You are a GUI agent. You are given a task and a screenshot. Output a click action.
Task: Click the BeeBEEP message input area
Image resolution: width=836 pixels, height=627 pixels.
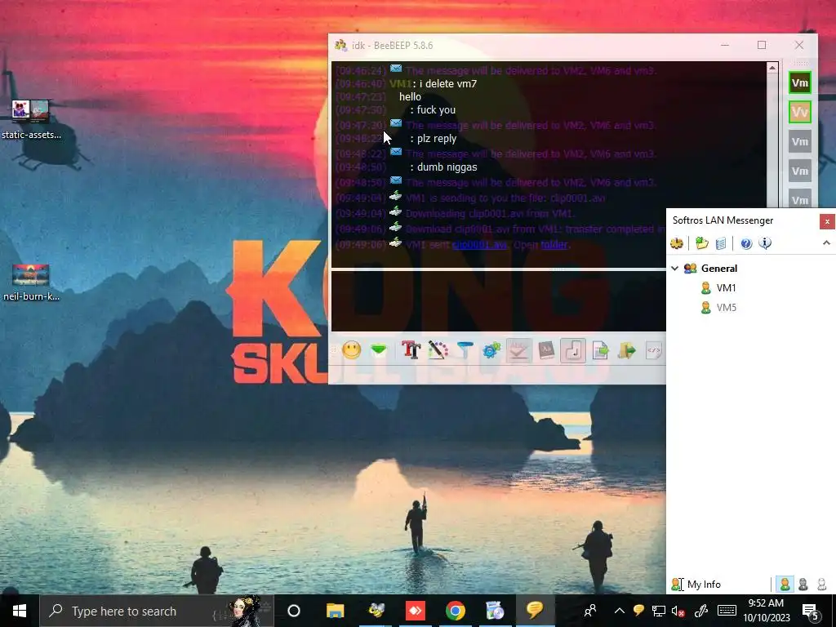coord(499,301)
